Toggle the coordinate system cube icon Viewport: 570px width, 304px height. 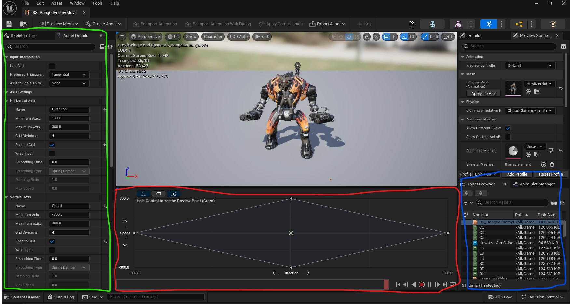[367, 37]
